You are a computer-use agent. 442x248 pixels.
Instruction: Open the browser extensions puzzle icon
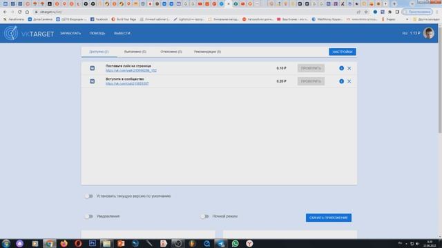tap(390, 12)
